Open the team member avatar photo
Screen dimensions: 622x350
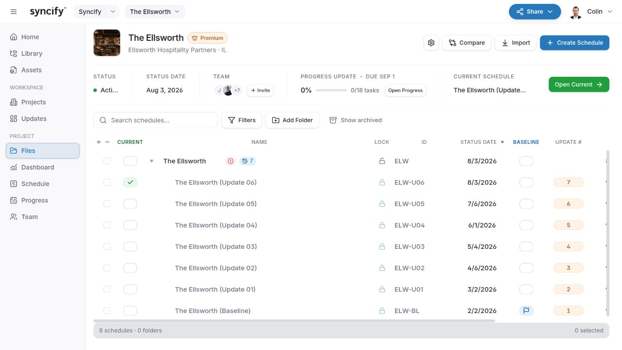point(228,90)
